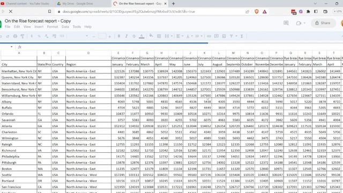Click the print icon in Sheets toolbar
Screen dimensions: 343x193
click(x=15, y=36)
